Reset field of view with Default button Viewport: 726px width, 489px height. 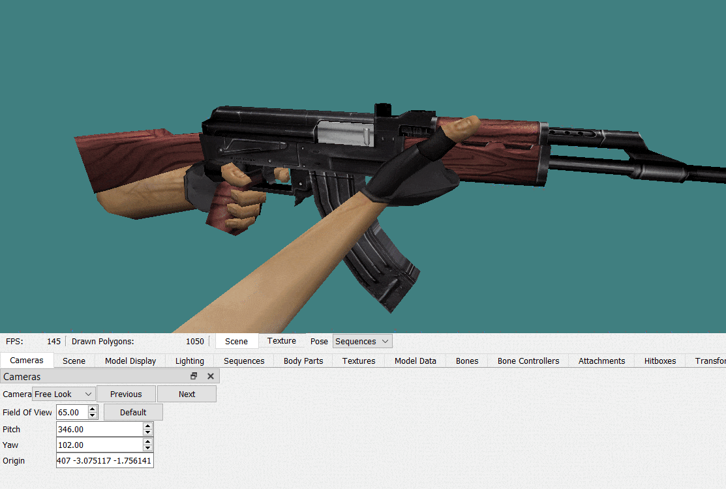(x=133, y=412)
